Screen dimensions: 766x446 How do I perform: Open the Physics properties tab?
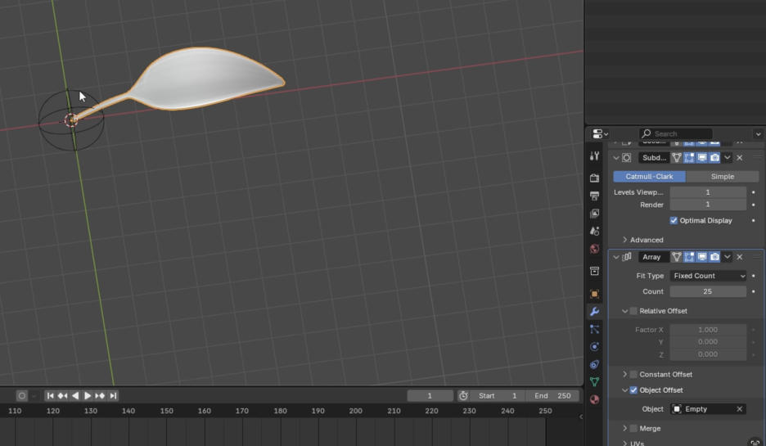594,347
